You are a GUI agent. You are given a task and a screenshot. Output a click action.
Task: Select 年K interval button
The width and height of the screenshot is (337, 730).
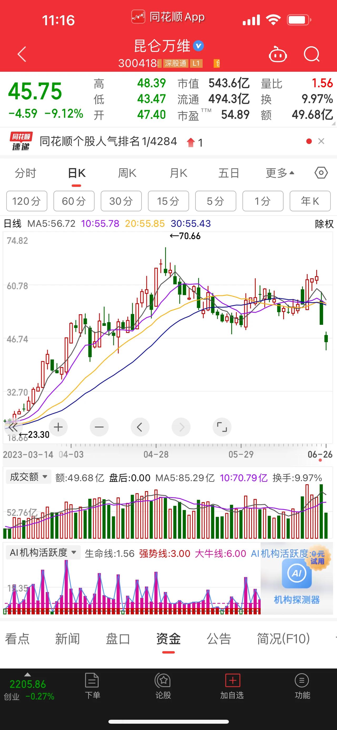click(310, 201)
